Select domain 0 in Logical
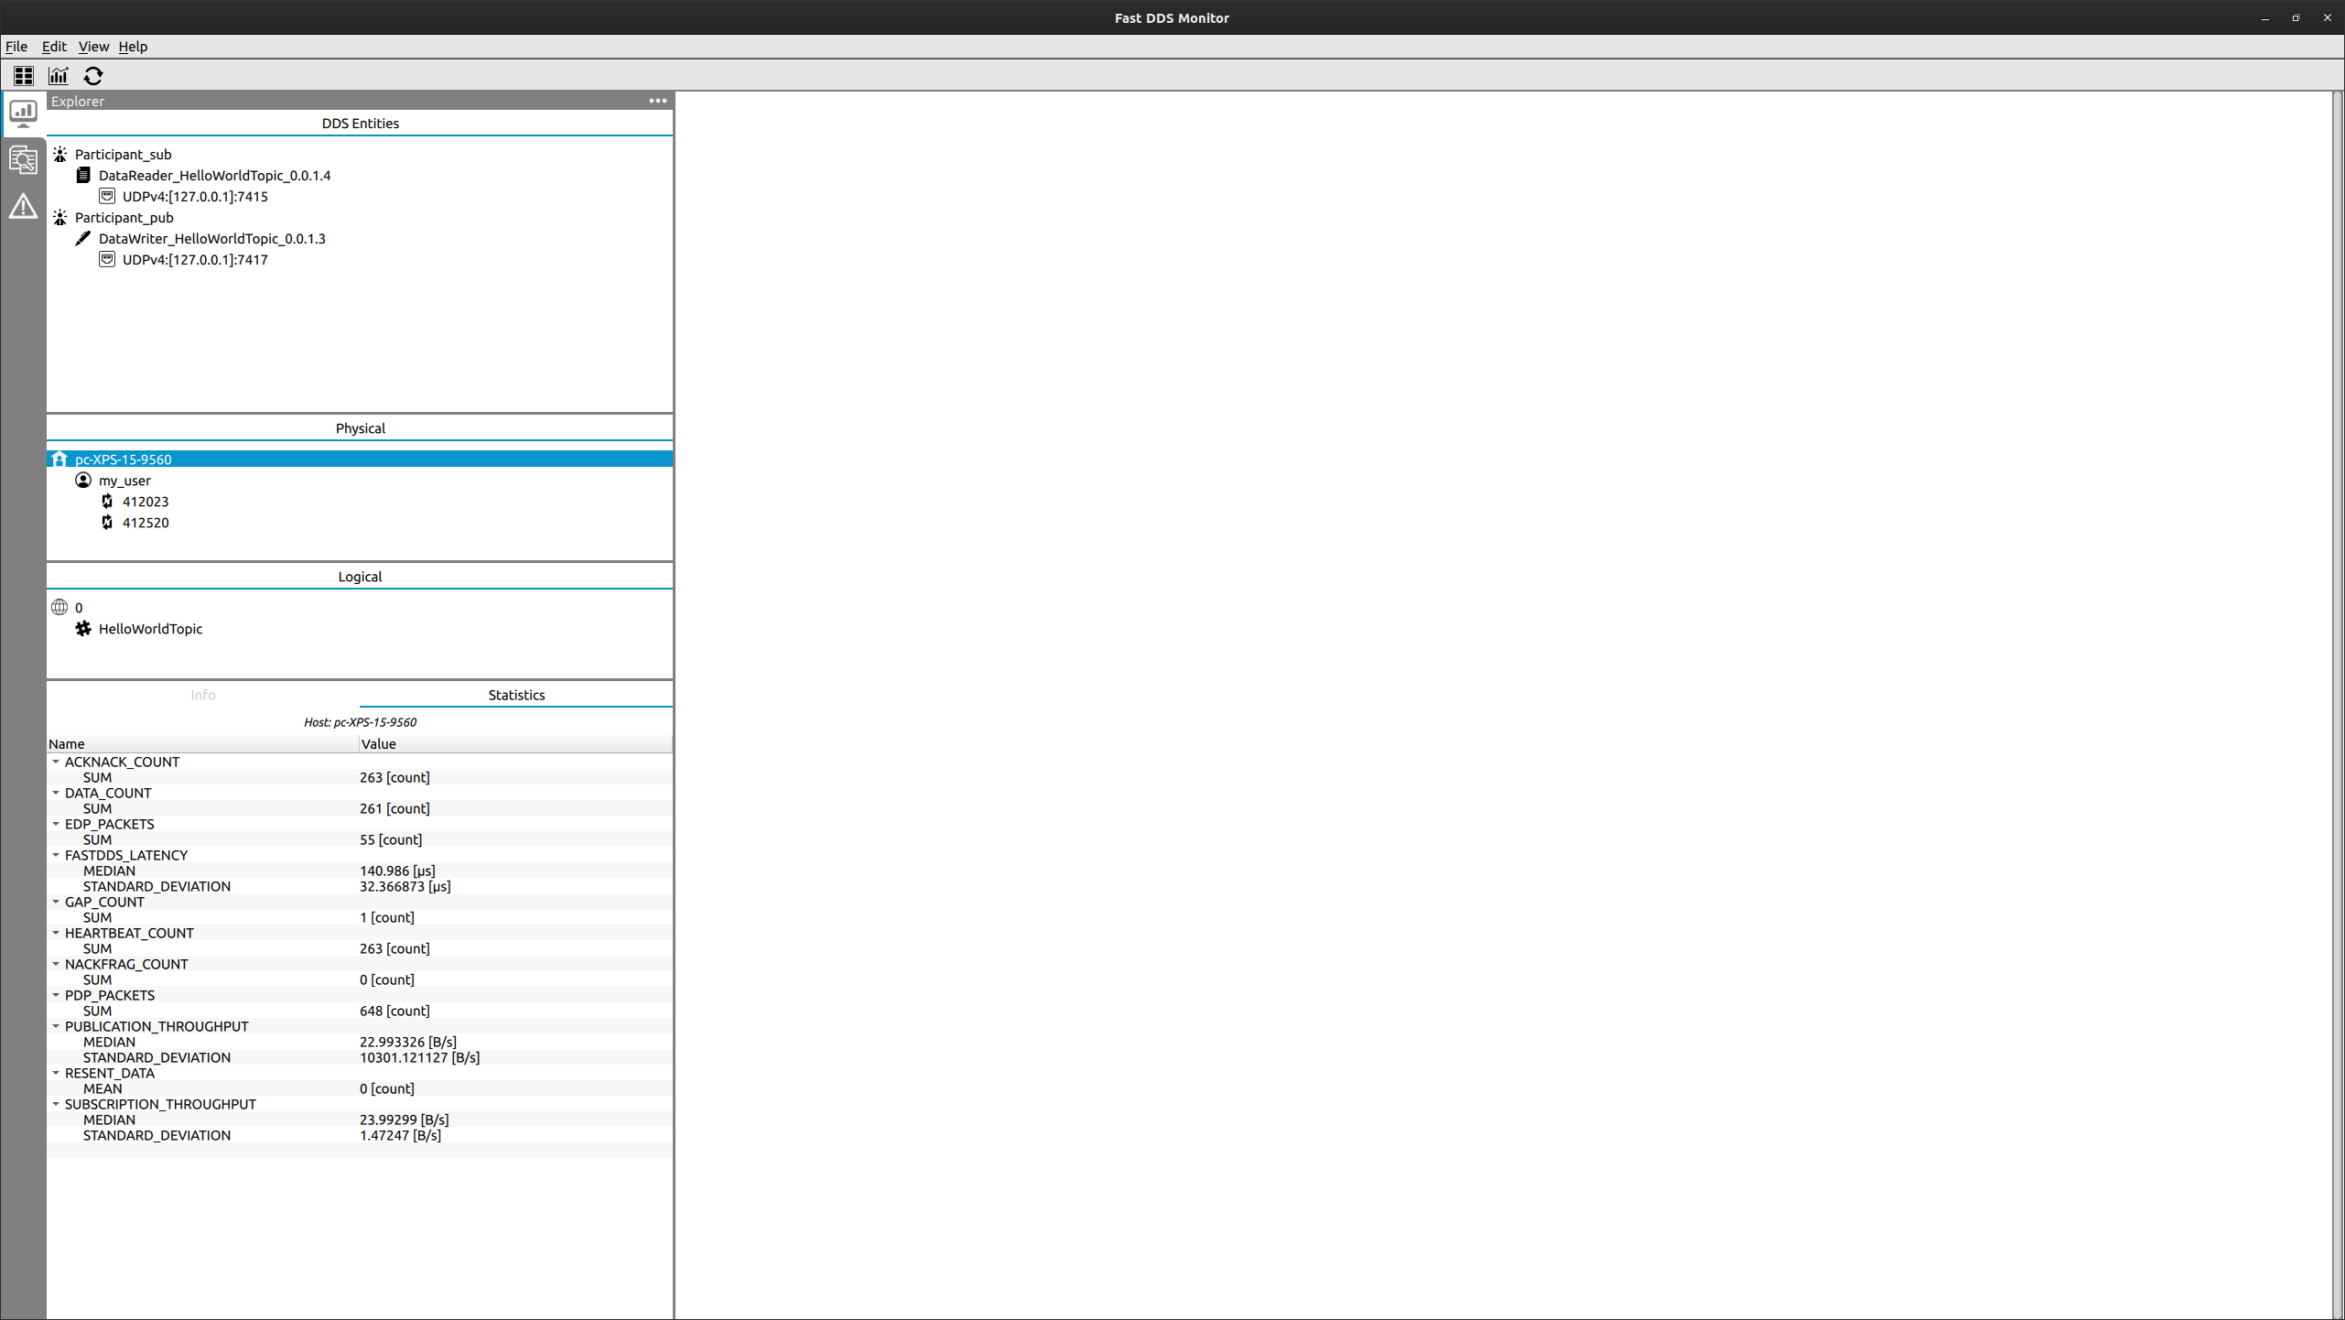2345x1320 pixels. click(x=79, y=607)
